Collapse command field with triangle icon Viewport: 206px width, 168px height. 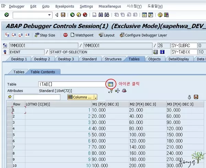tap(57, 15)
